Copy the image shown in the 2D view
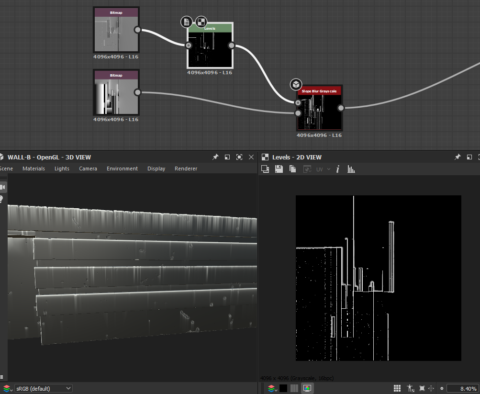The image size is (480, 394). point(292,169)
